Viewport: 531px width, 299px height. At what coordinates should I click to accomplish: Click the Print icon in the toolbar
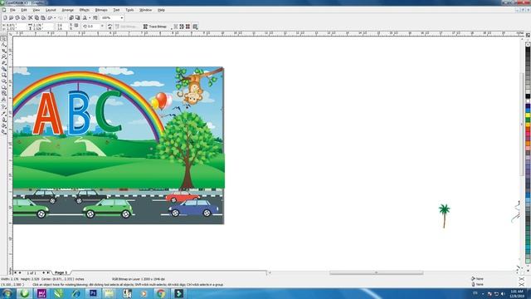coord(23,17)
